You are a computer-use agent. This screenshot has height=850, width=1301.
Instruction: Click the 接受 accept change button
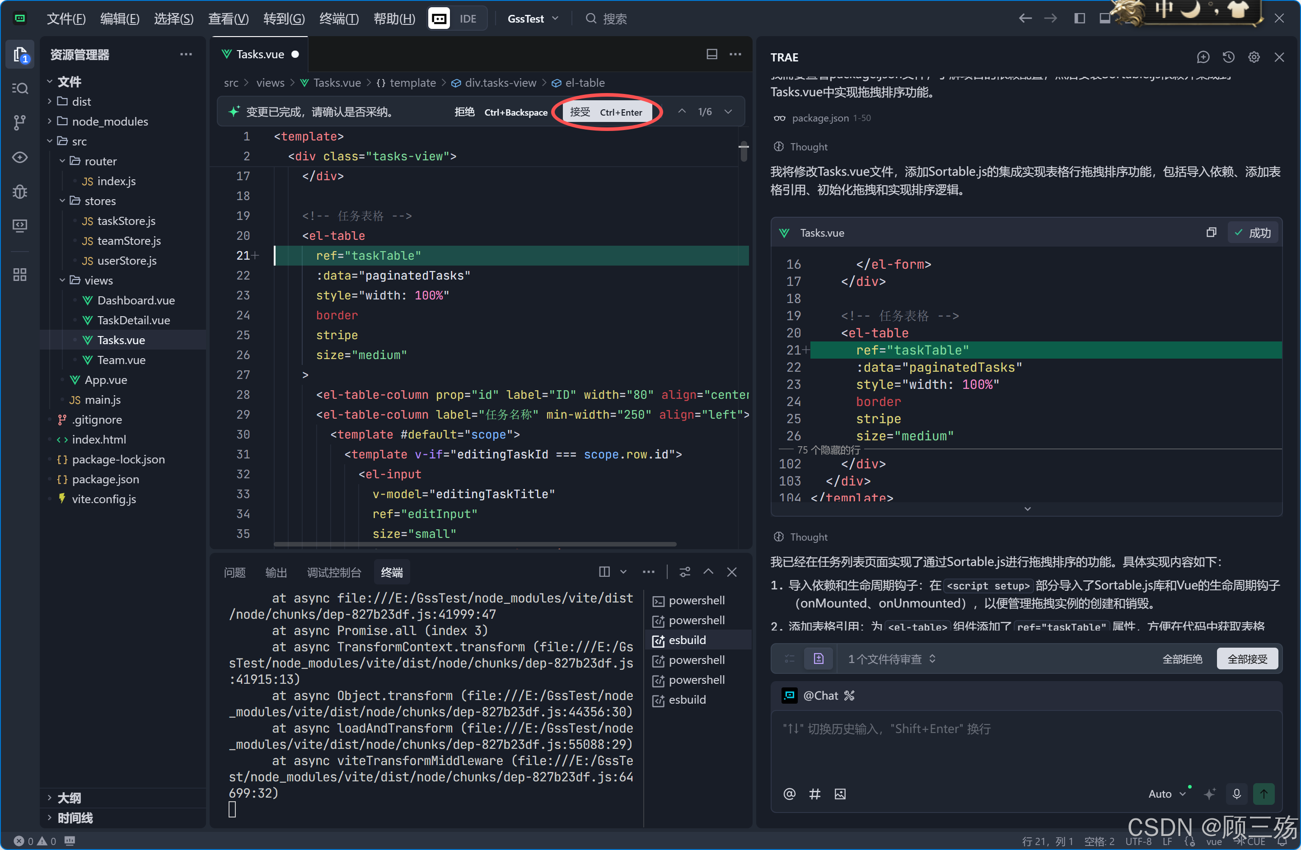coord(606,112)
